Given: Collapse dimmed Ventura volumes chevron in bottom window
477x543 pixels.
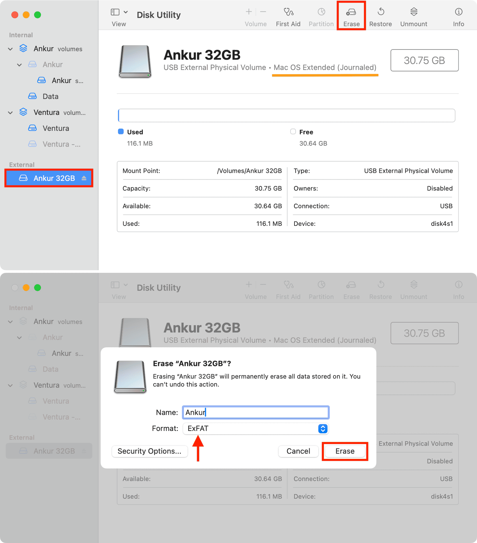Looking at the screenshot, I should [x=10, y=385].
